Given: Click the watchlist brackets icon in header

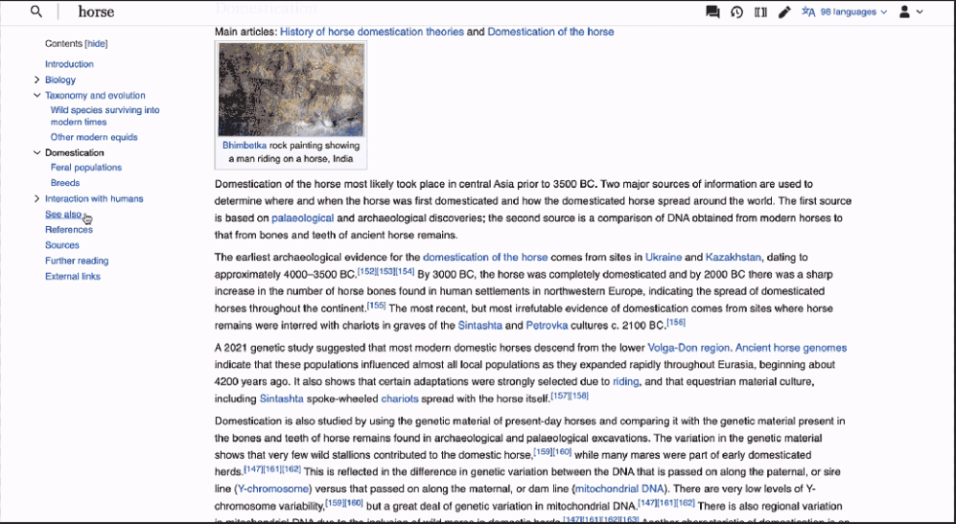Looking at the screenshot, I should tap(760, 11).
